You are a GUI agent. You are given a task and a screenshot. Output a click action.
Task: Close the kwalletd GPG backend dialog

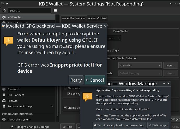coord(105,26)
